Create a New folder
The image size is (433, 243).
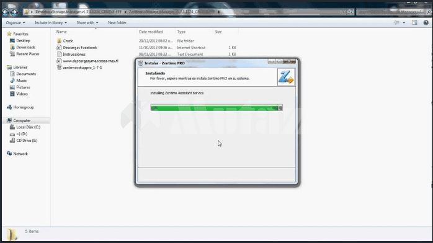(117, 22)
